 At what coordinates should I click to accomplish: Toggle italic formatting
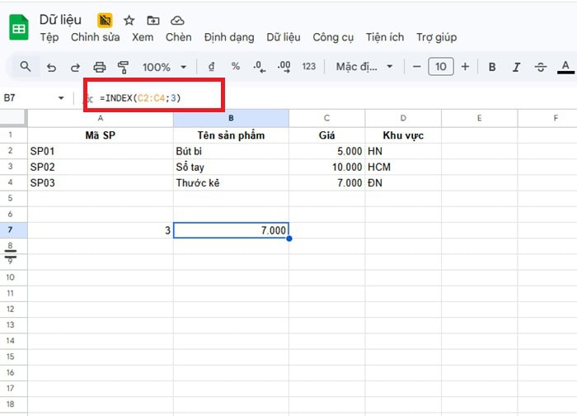(517, 67)
